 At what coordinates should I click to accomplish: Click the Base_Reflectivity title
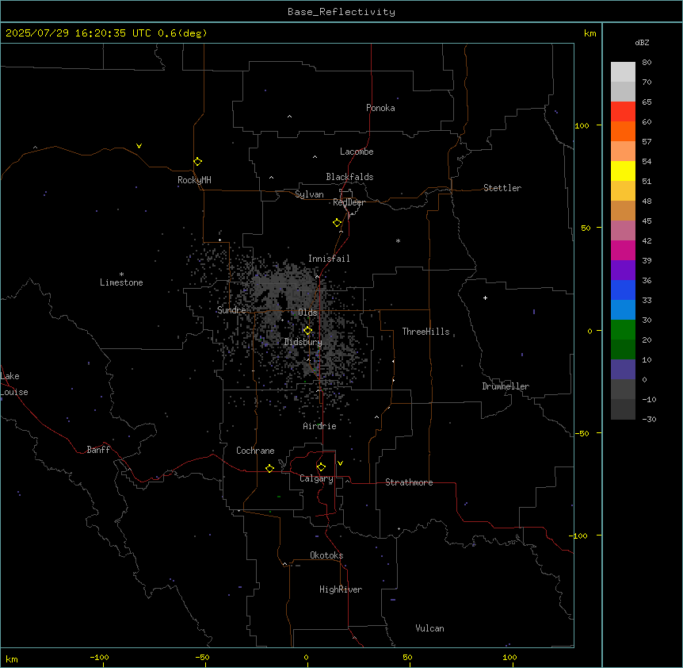(x=341, y=12)
